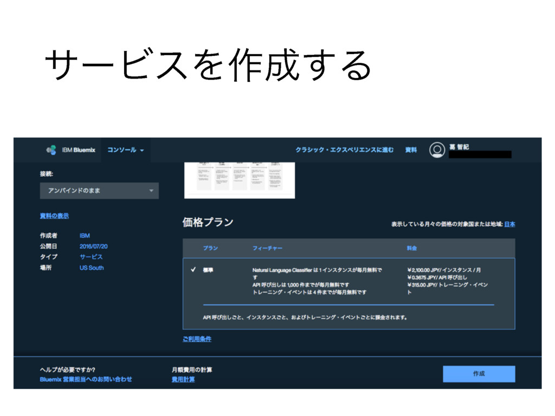Screen dimensions: 555x416
Task: Click Bluemix 営業担当へのお問い合わせ link
Action: pyautogui.click(x=86, y=379)
